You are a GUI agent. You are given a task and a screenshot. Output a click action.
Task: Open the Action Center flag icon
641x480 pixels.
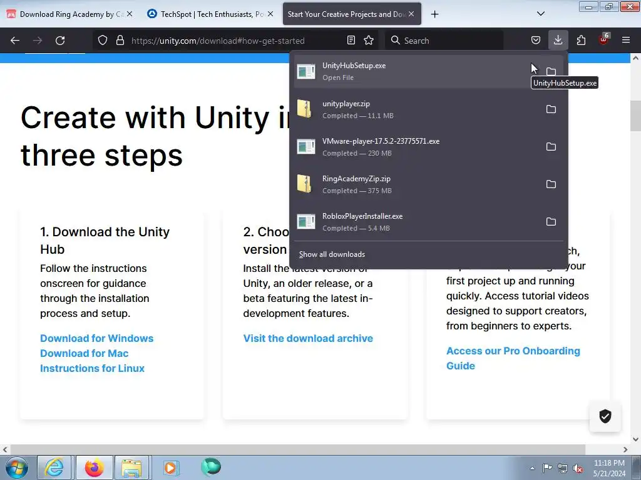(x=547, y=468)
